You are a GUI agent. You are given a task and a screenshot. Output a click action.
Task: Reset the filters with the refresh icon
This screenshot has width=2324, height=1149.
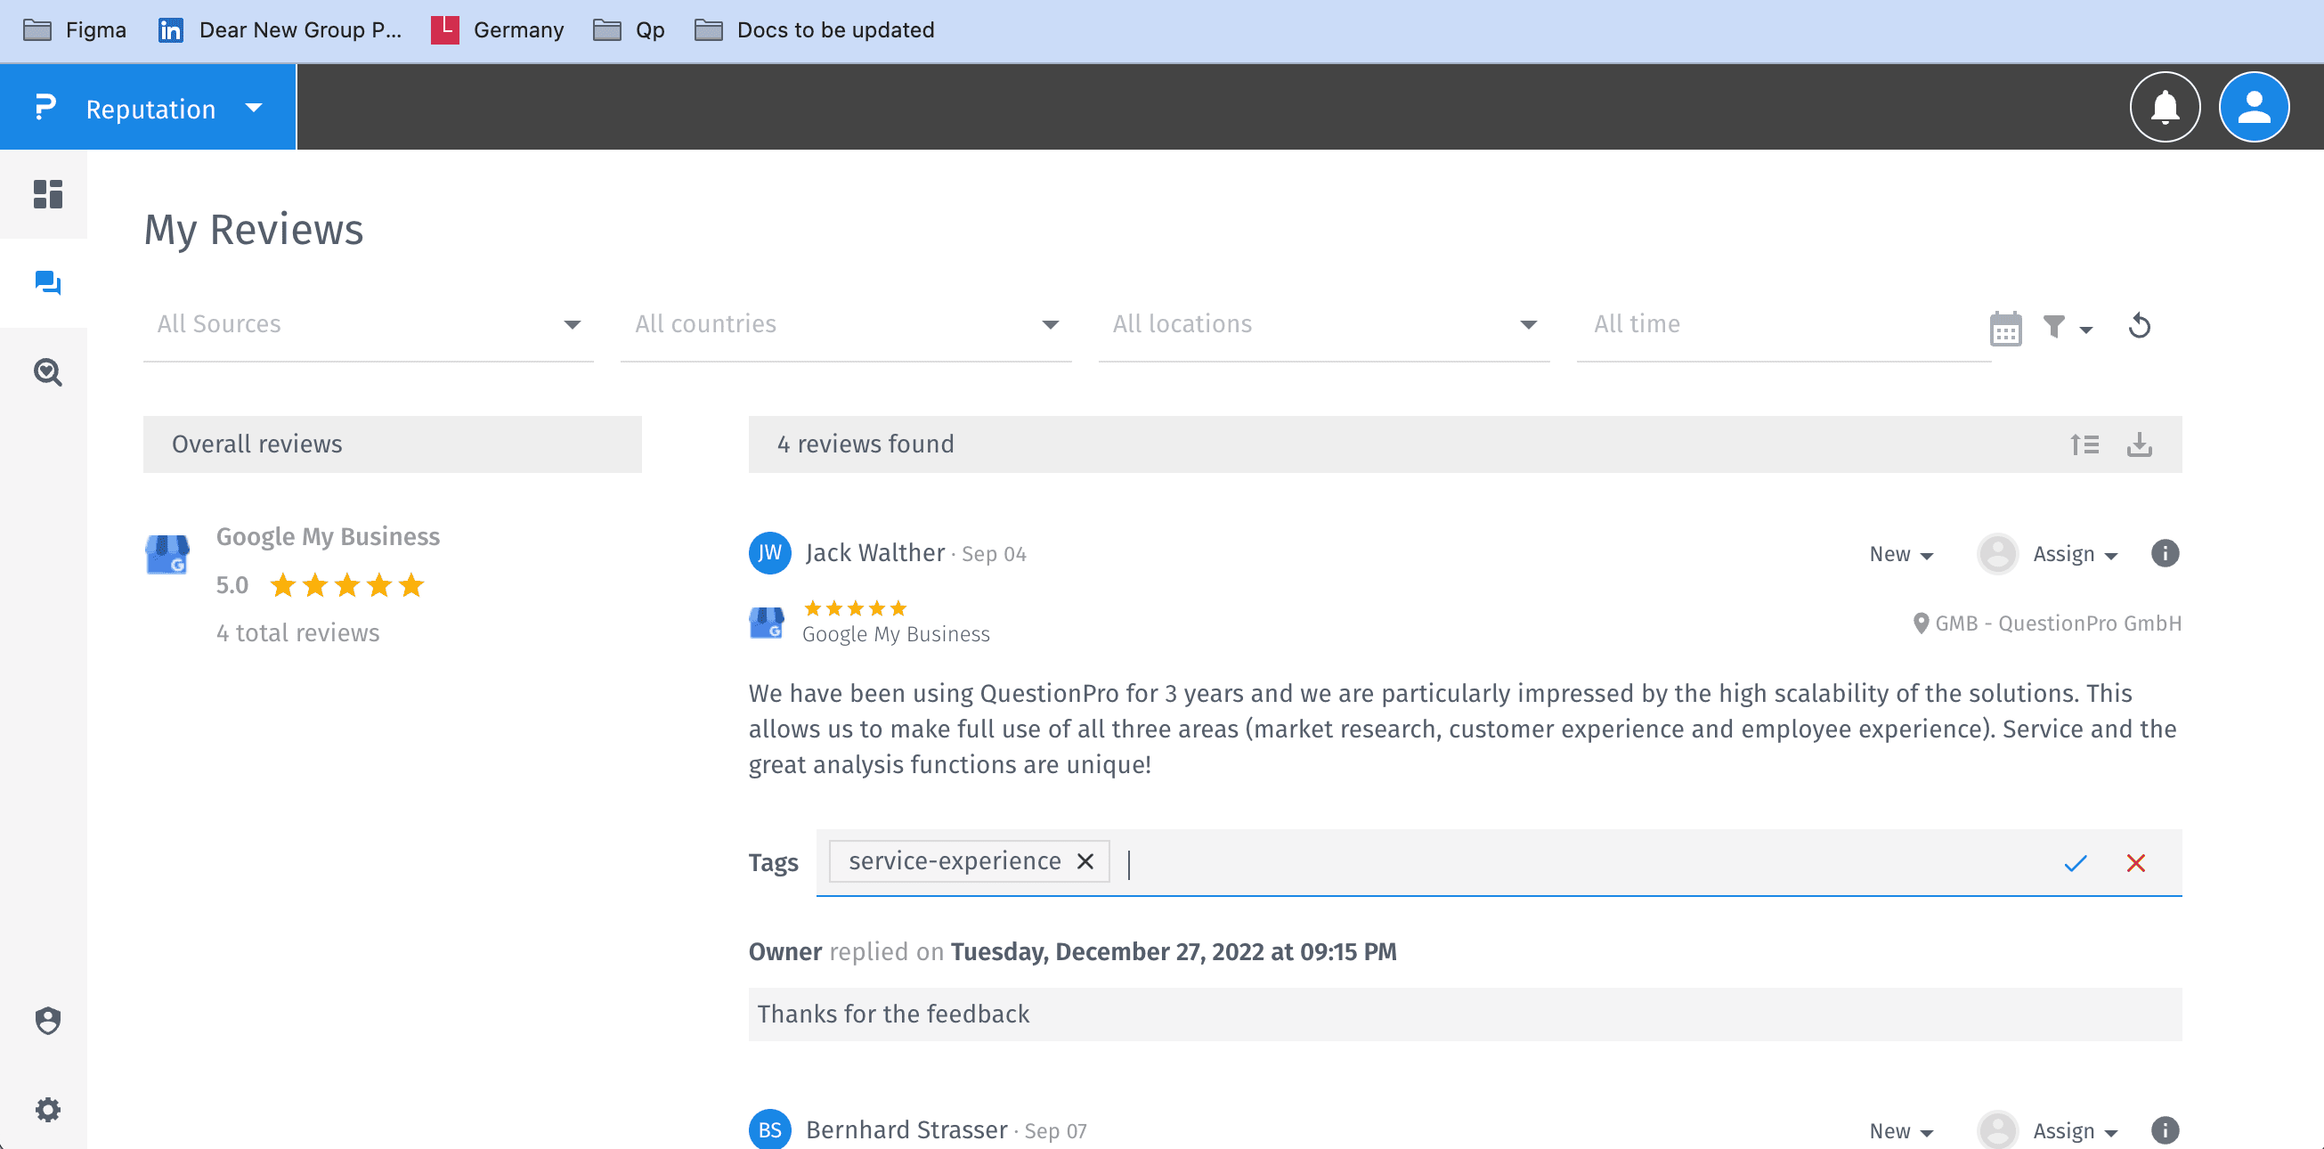pos(2139,326)
